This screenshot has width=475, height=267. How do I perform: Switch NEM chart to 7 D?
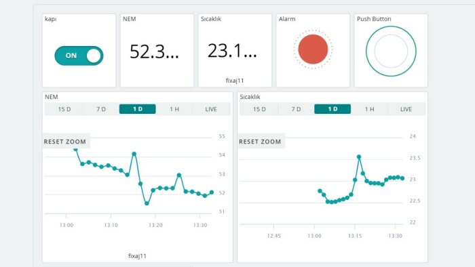click(x=101, y=109)
